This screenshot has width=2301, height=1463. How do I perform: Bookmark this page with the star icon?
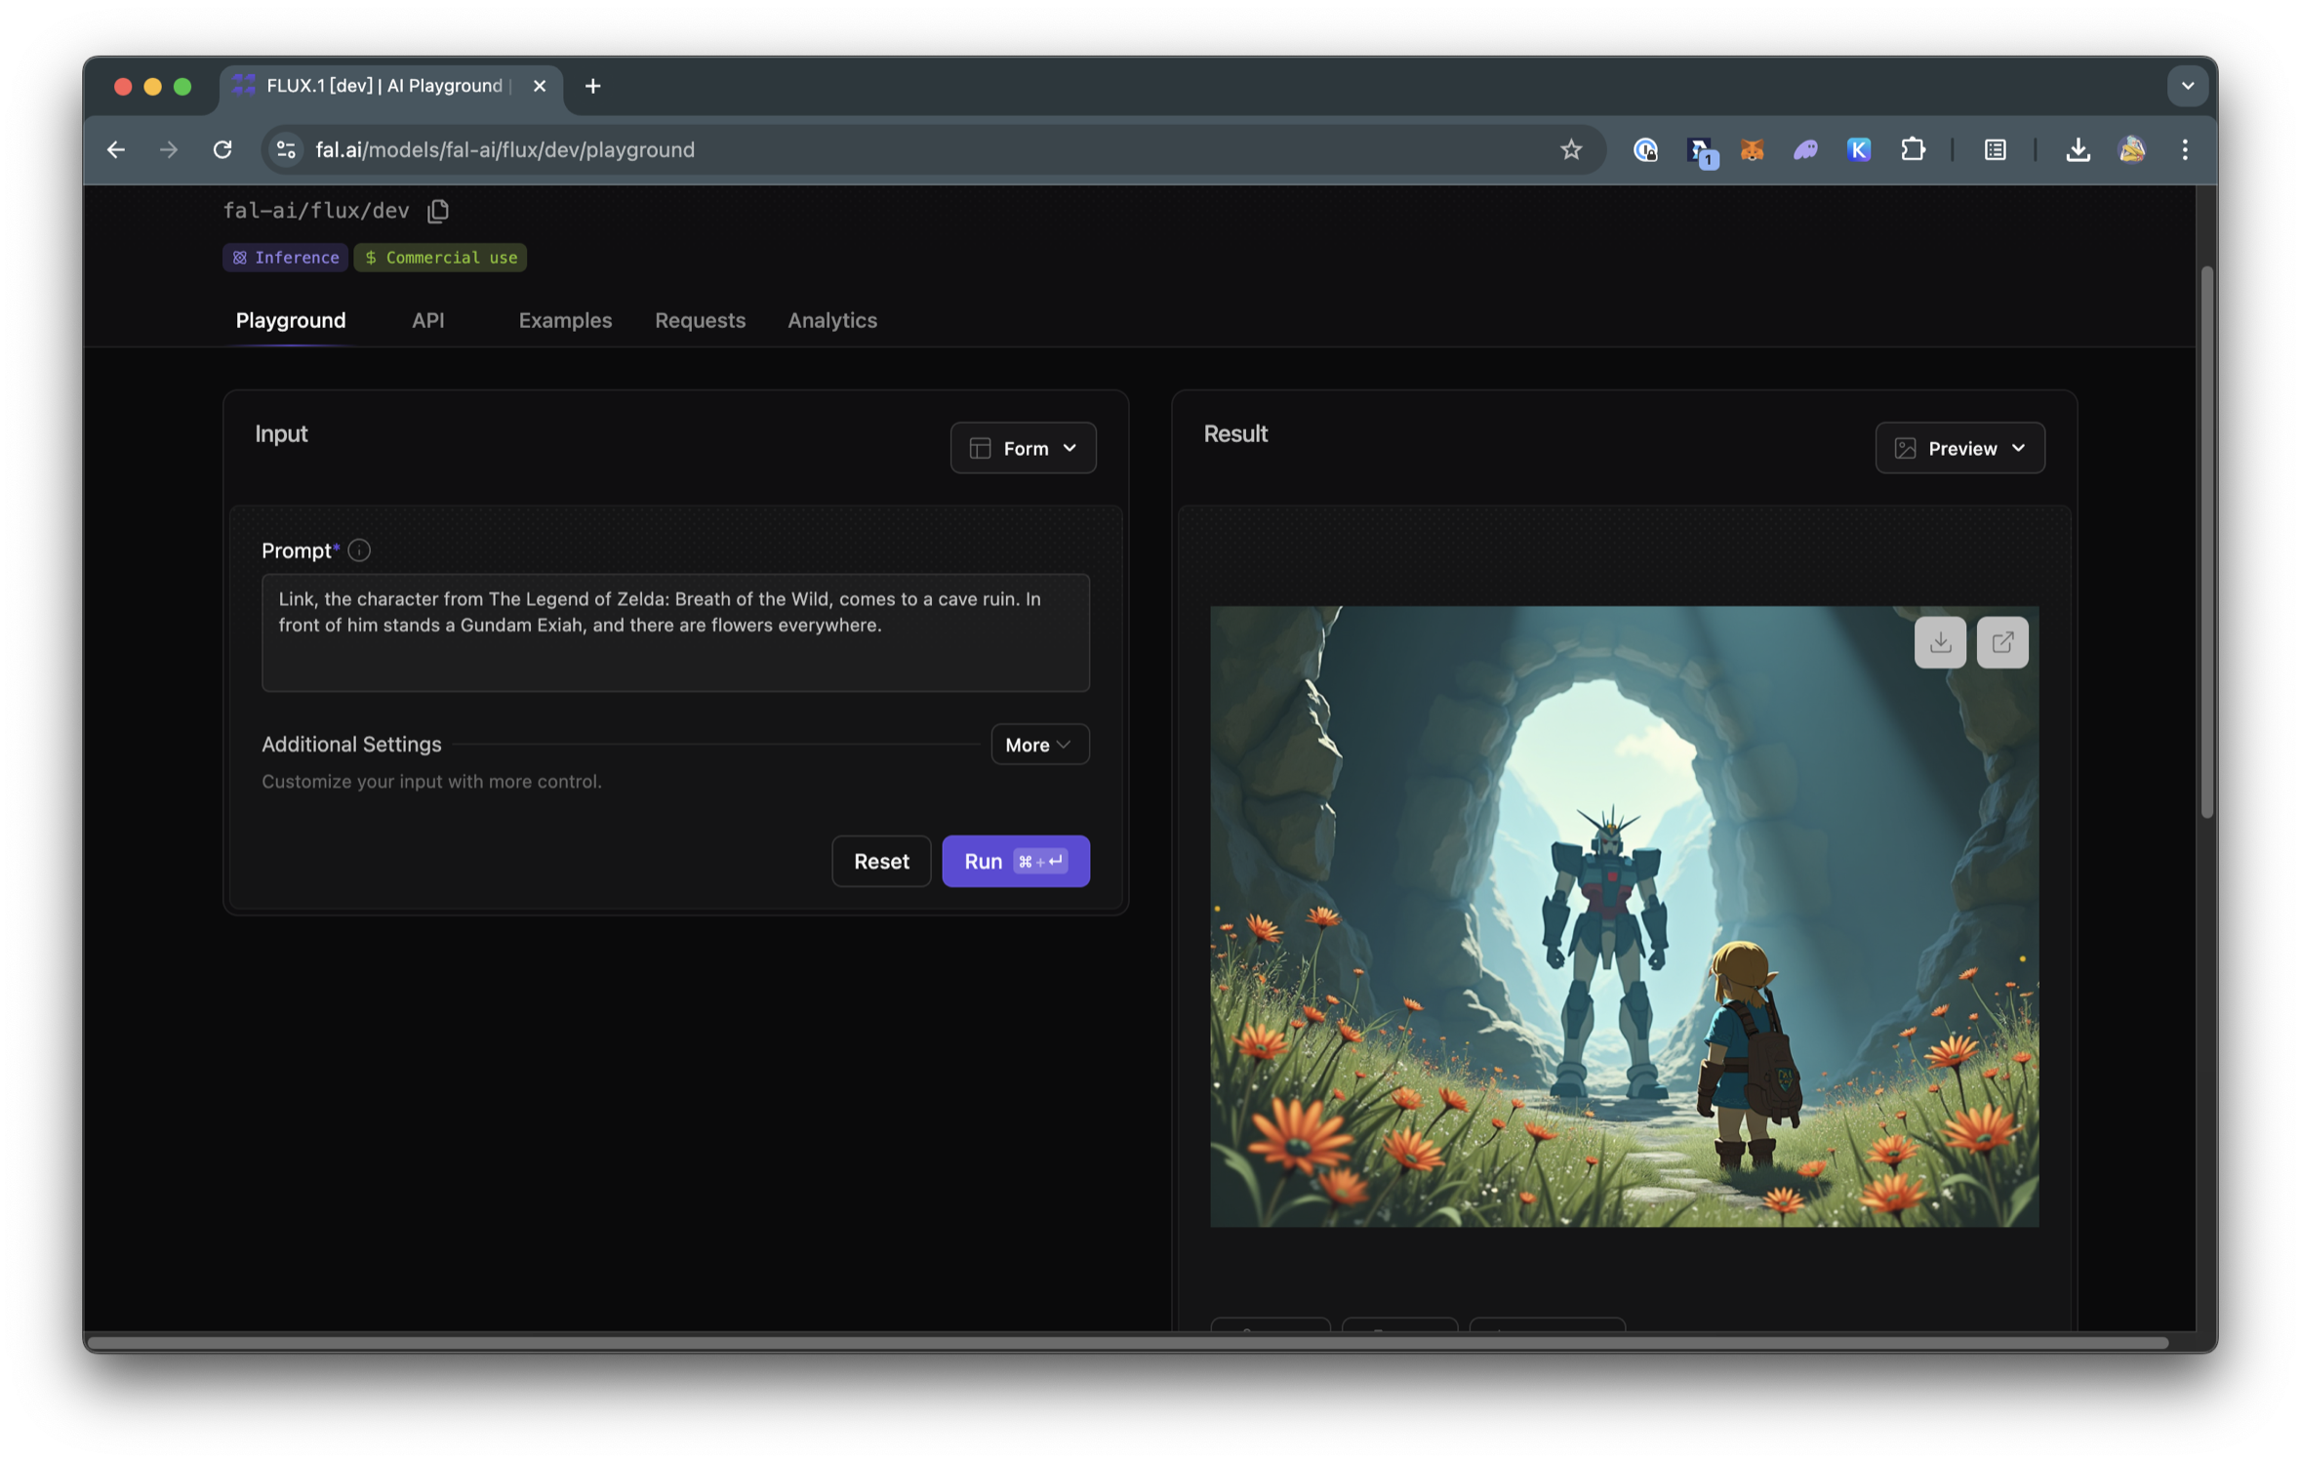coord(1570,149)
